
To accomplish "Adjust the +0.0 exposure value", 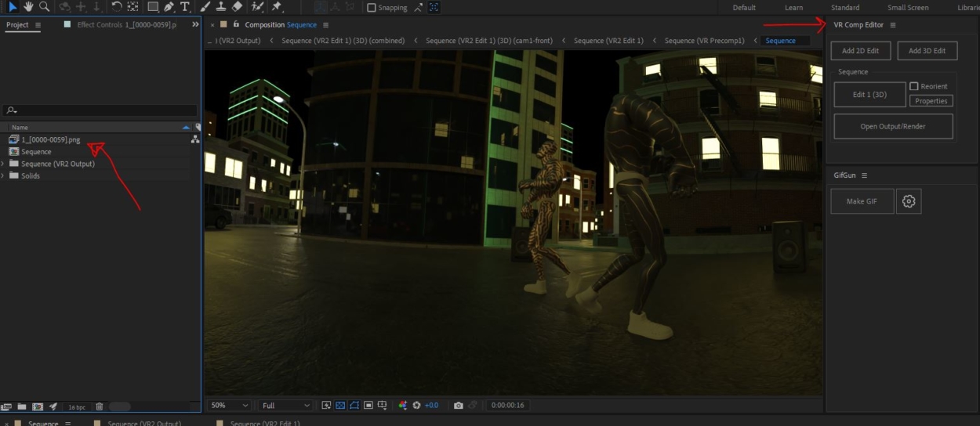I will point(431,406).
